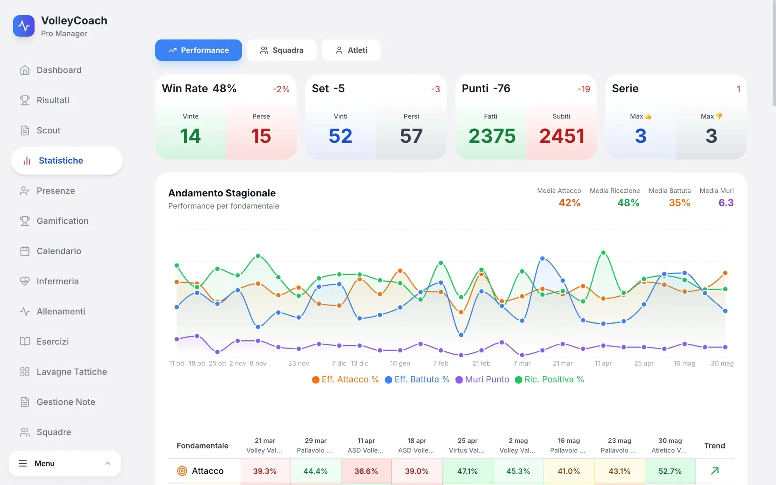Open the Scout document icon
This screenshot has width=776, height=485.
tap(25, 130)
